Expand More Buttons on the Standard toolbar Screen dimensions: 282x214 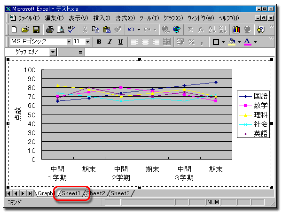[x=271, y=27]
